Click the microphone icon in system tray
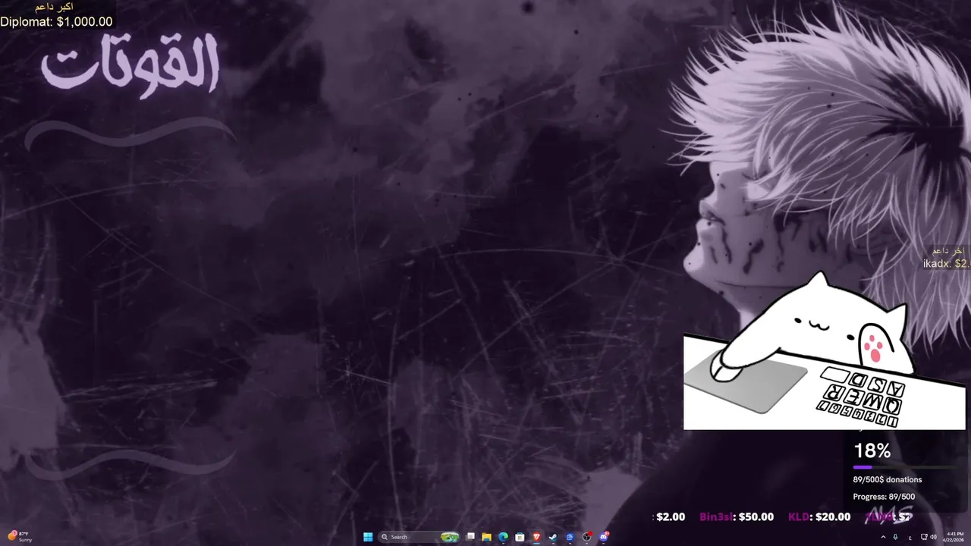971x546 pixels. 895,537
